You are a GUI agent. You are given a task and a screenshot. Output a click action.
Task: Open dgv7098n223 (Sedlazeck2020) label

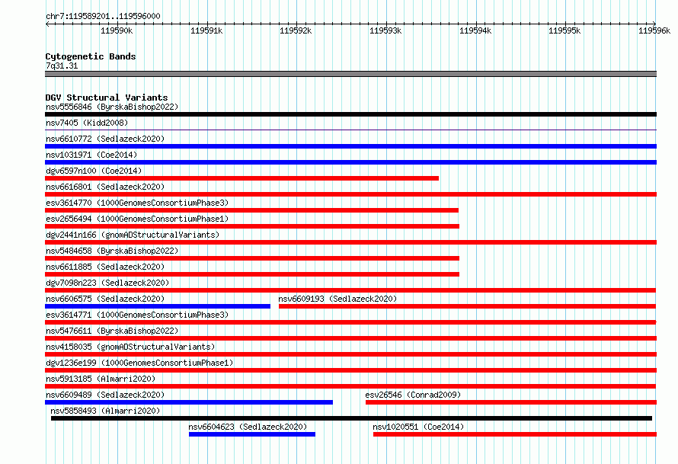click(x=107, y=283)
